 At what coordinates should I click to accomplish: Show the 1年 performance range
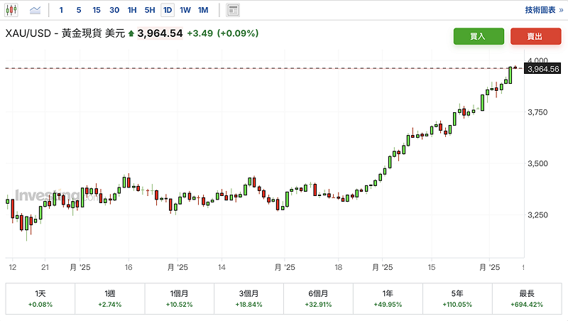(388, 299)
